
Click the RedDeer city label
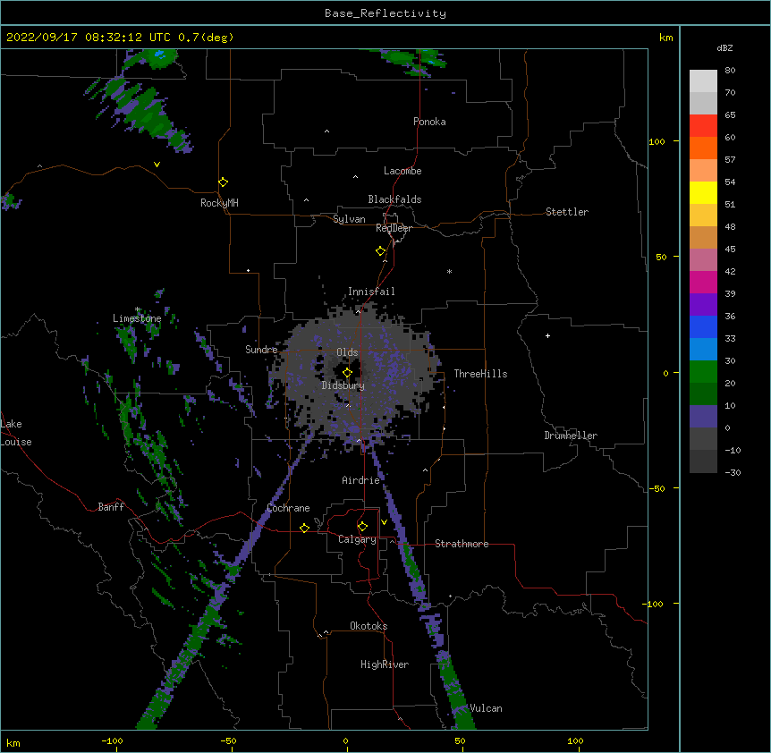(x=394, y=228)
